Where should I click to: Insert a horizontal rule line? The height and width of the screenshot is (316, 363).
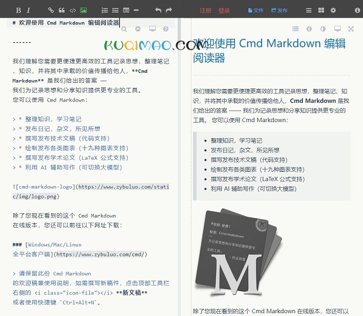pos(136,10)
